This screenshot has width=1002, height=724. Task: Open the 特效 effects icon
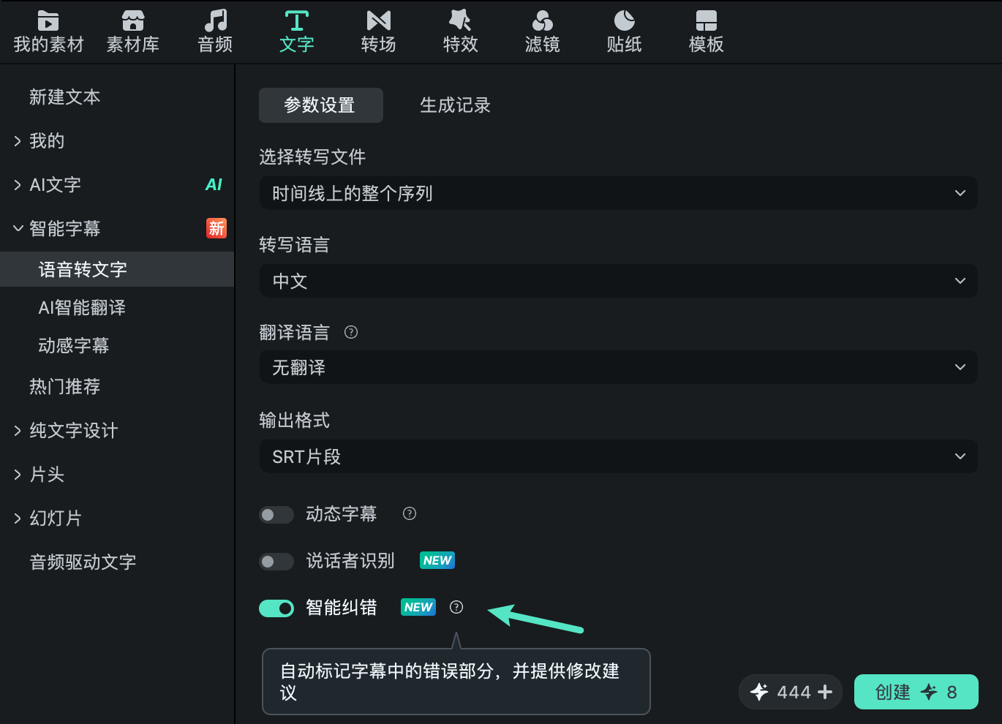tap(461, 20)
